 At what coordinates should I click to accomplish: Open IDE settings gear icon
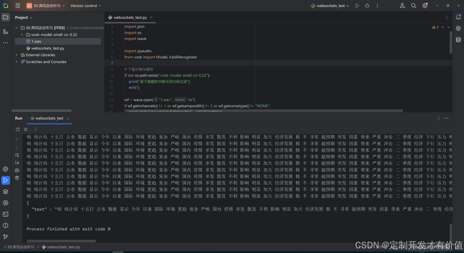tap(424, 6)
